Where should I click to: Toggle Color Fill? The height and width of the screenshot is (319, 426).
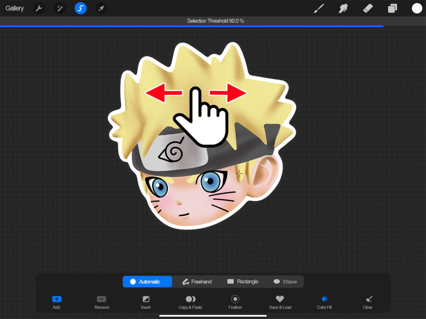tap(324, 302)
